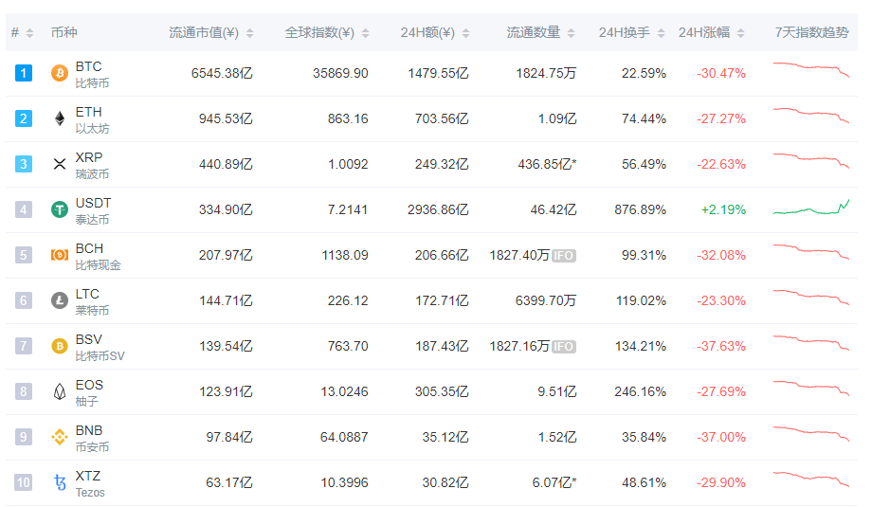Open the BCH 比特现金 link

98,257
